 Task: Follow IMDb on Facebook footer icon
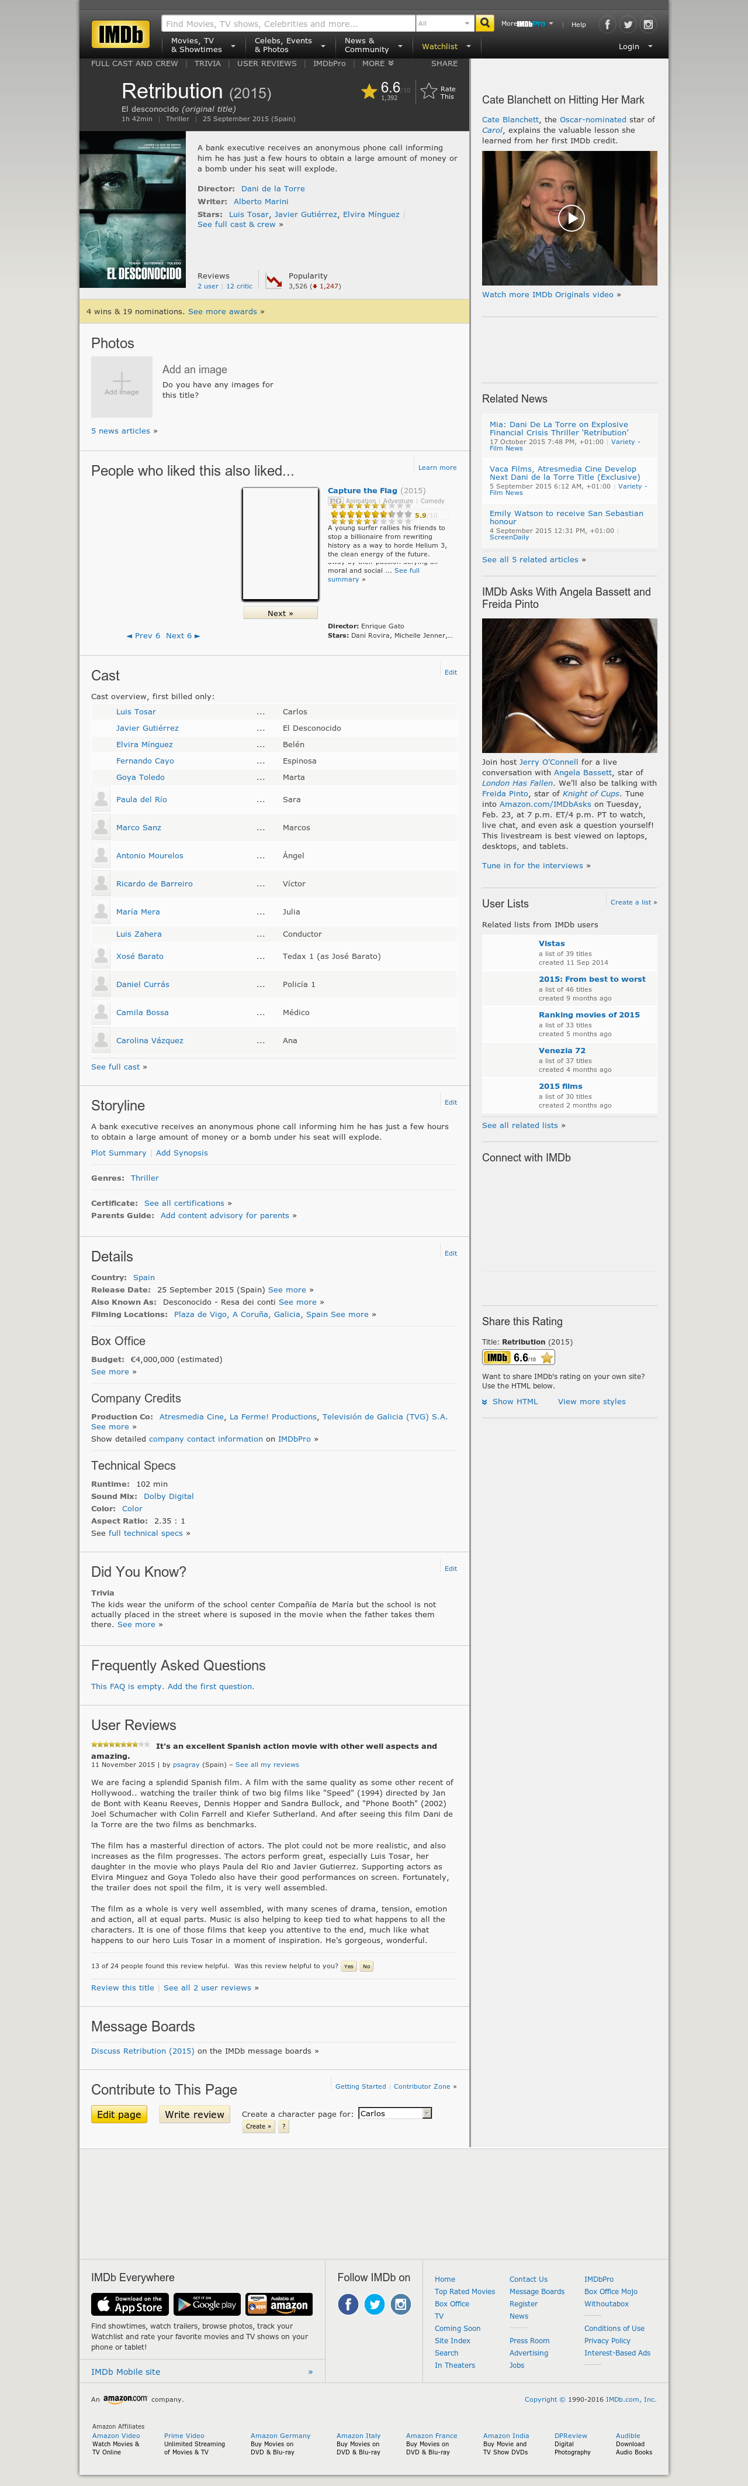tap(348, 2305)
